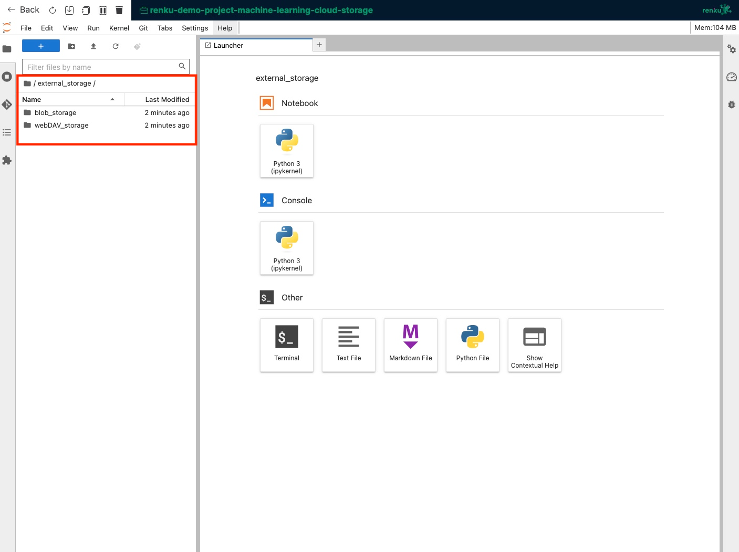Open the Settings menu
This screenshot has width=739, height=552.
[x=195, y=28]
